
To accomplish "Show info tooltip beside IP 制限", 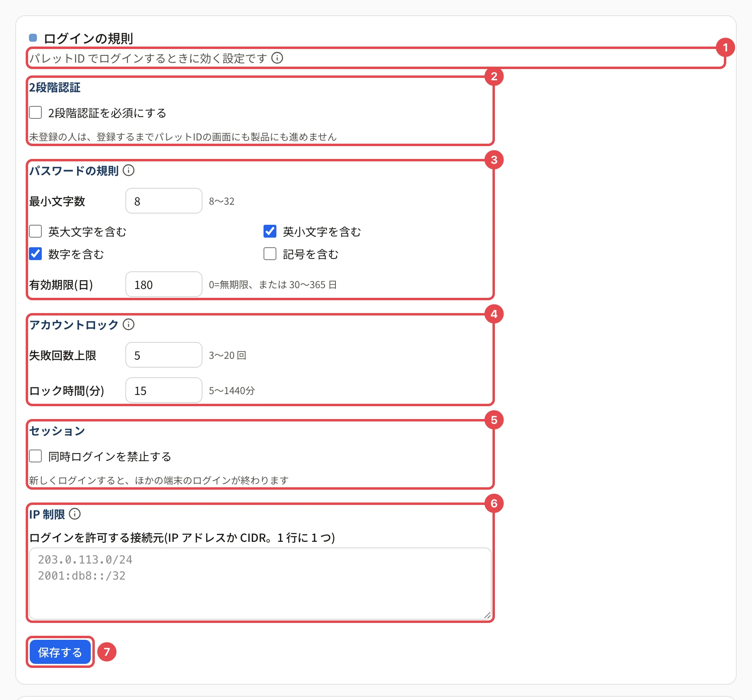I will click(75, 514).
